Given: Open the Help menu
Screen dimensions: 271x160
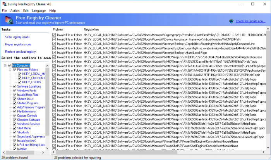Looking at the screenshot, I should [x=53, y=11].
